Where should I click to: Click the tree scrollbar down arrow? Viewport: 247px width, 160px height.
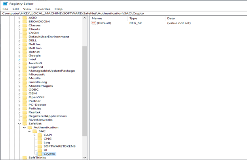pyautogui.click(x=85, y=158)
